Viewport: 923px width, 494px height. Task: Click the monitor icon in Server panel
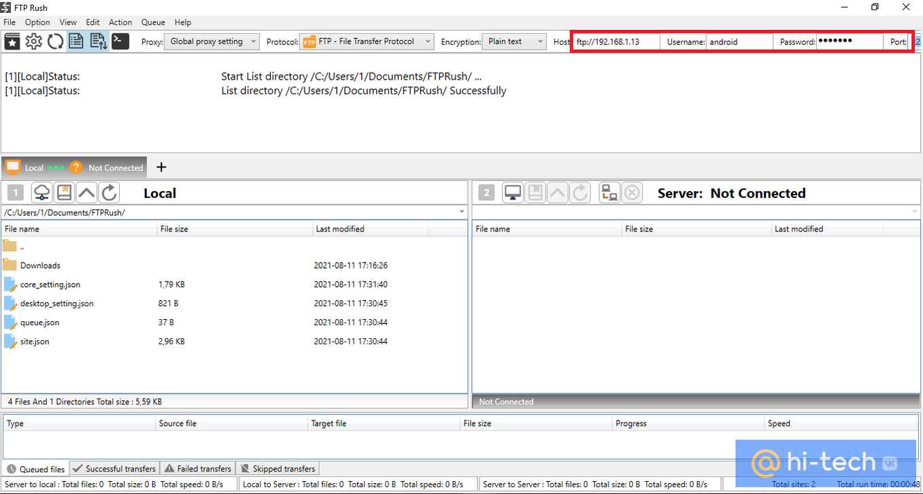513,193
